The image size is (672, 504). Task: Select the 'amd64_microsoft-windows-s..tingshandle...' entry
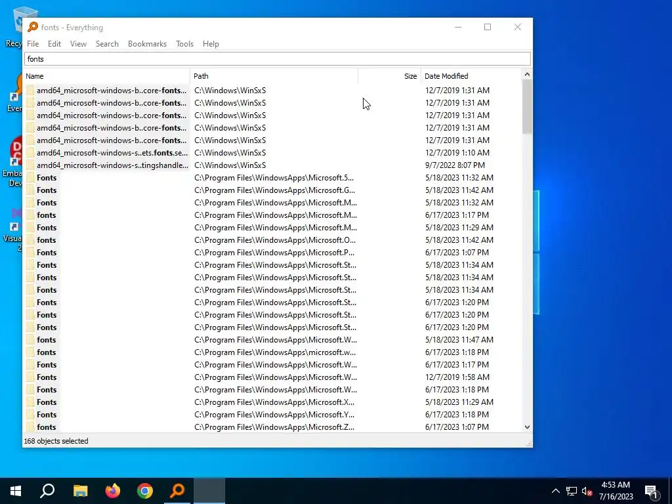click(x=112, y=165)
